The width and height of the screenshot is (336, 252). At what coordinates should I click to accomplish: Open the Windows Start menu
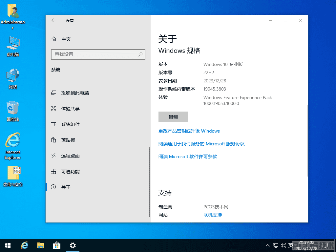[8, 245]
